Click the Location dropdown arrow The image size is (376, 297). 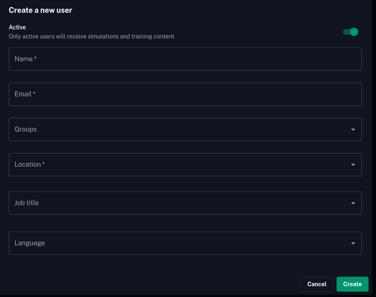(353, 165)
